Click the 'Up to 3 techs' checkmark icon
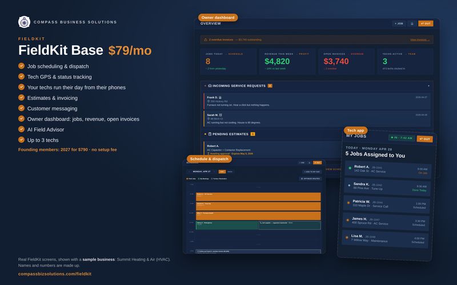457x285 pixels. pos(21,140)
